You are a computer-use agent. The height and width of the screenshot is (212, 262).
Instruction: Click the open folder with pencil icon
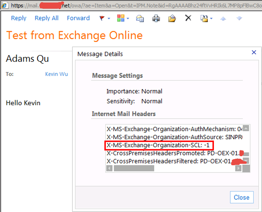(x=172, y=18)
